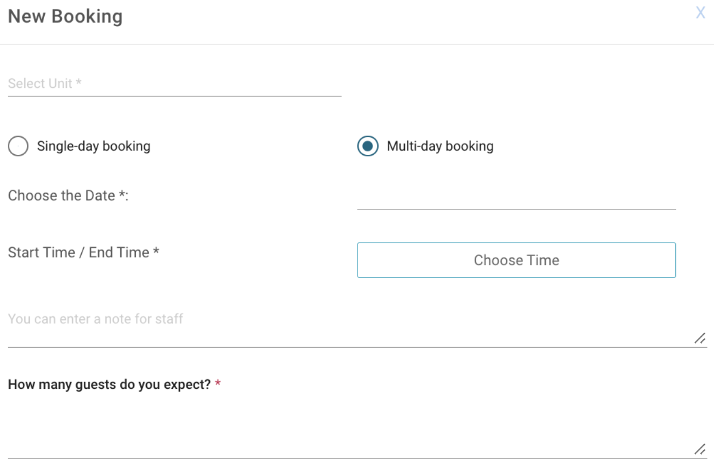Focus the note for staff text area
The width and height of the screenshot is (714, 467).
click(x=350, y=324)
